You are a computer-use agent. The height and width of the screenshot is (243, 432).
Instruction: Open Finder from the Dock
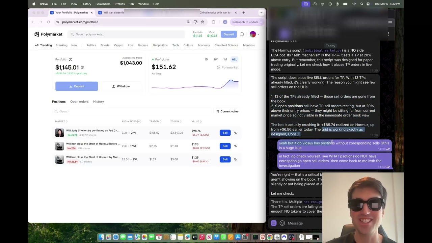(101, 237)
